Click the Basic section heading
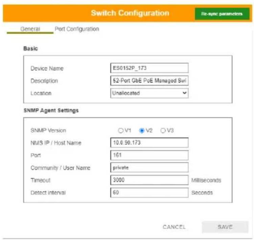This screenshot has width=254, height=240. point(31,49)
